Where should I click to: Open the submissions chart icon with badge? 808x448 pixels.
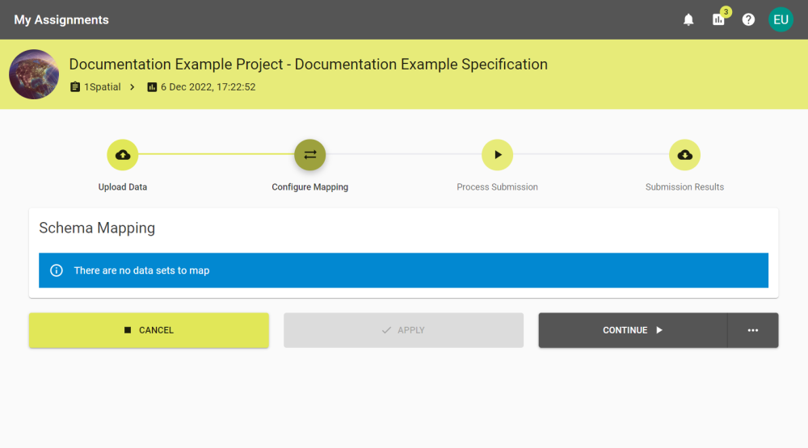(719, 19)
